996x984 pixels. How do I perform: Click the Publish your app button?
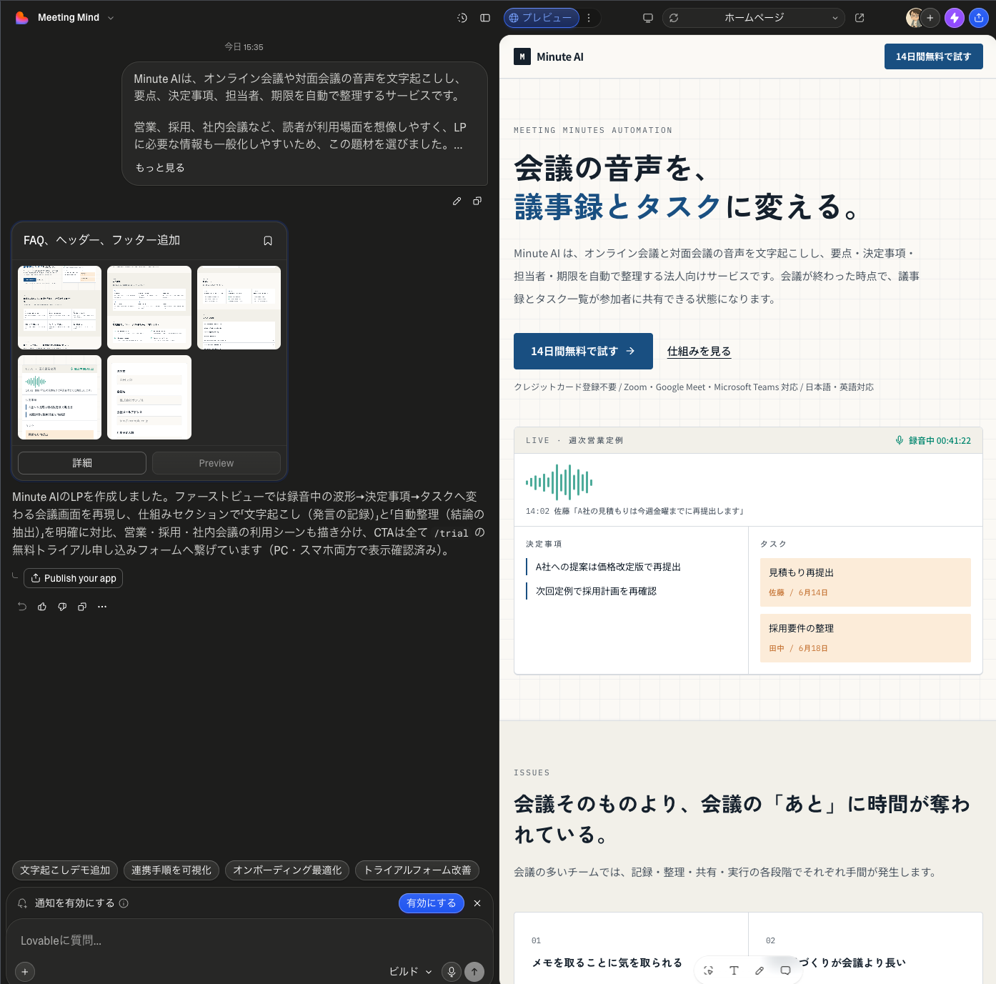click(73, 578)
